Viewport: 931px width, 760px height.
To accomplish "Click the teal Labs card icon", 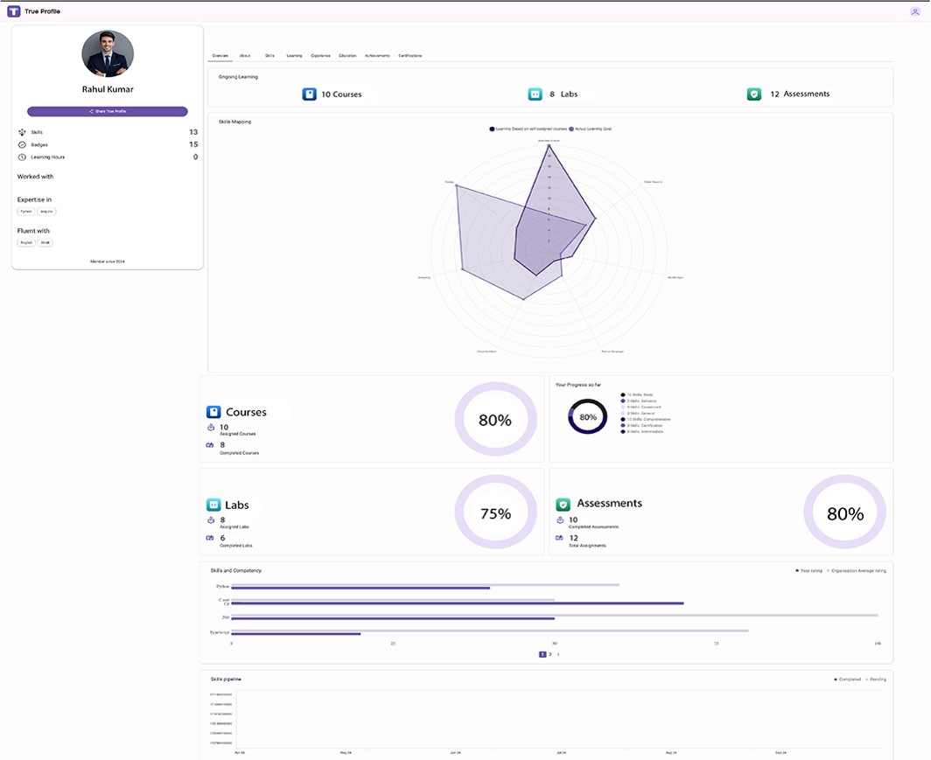I will 213,505.
